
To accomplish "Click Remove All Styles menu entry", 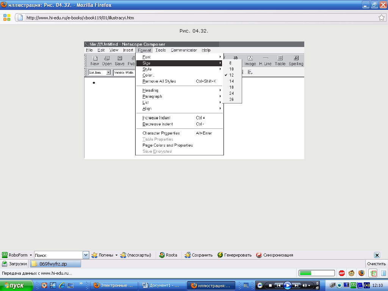I will tap(179, 81).
